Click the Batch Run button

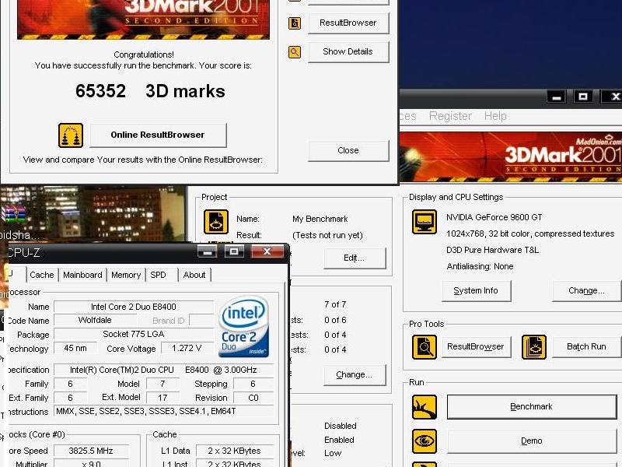(x=587, y=346)
